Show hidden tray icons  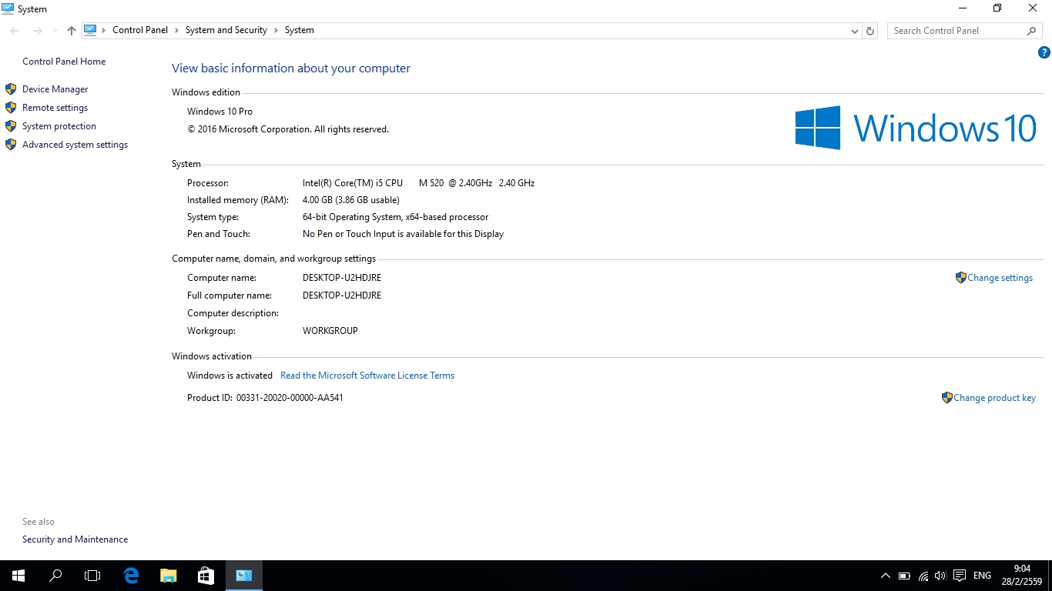(886, 576)
